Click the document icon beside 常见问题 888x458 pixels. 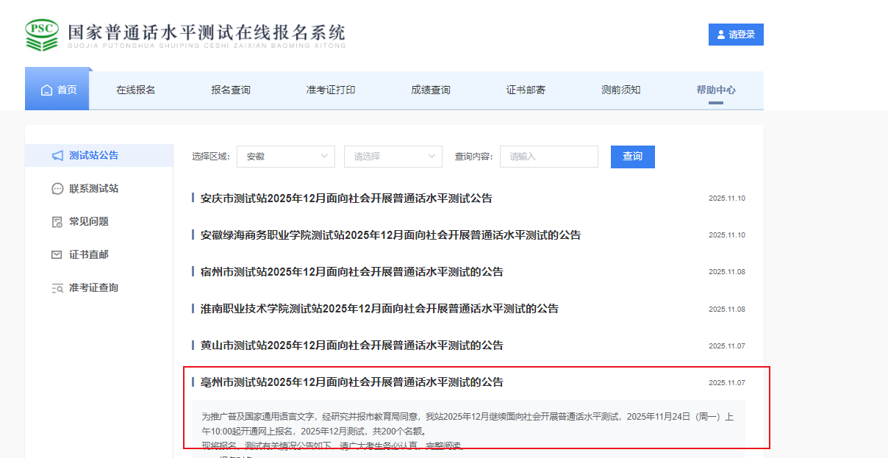57,222
